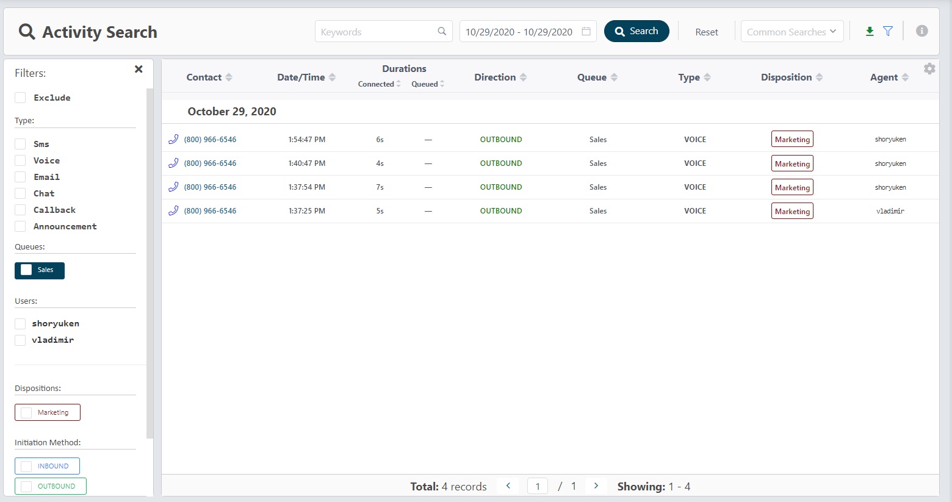Go to the next page arrow

[x=596, y=486]
